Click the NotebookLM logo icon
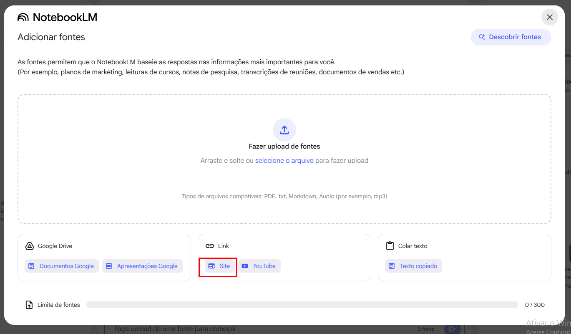The width and height of the screenshot is (571, 334). point(23,17)
